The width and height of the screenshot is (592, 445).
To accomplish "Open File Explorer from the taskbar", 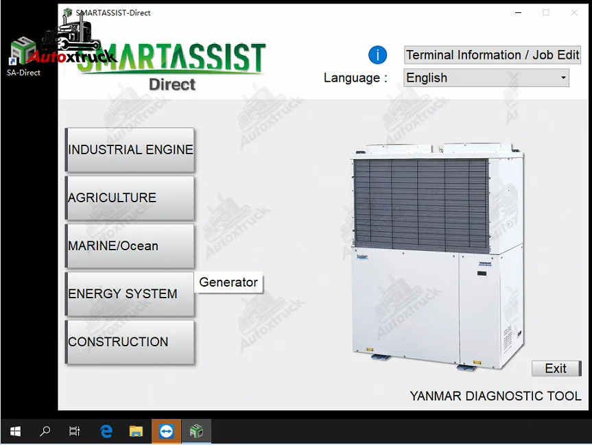I will 136,431.
